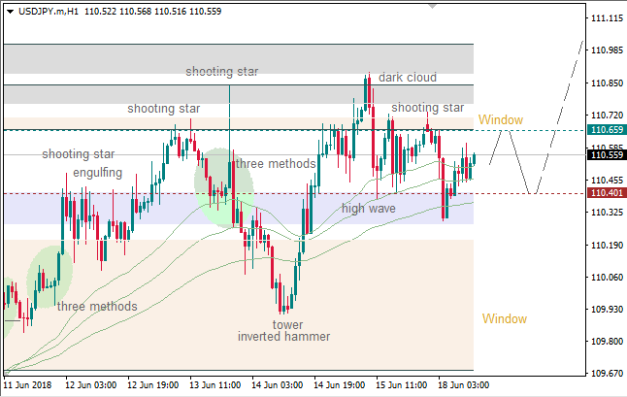Click the 'dark cloud' pattern label
Image resolution: width=627 pixels, height=397 pixels.
[408, 78]
